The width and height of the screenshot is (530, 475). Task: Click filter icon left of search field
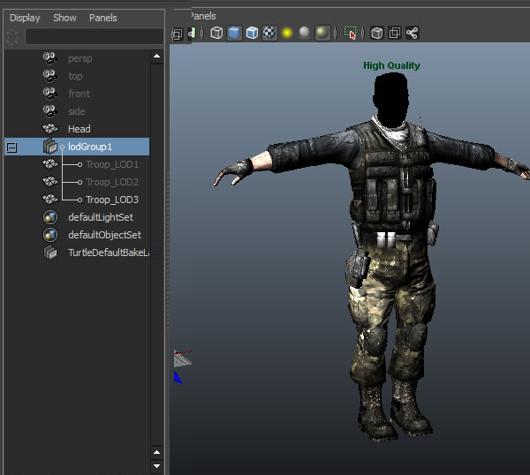coord(13,37)
